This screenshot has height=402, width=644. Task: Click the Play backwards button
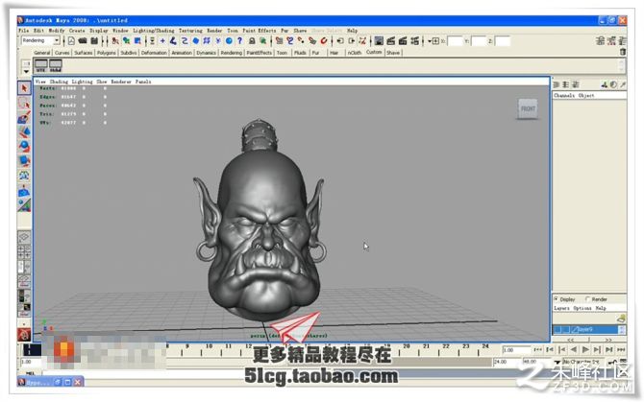click(x=574, y=349)
